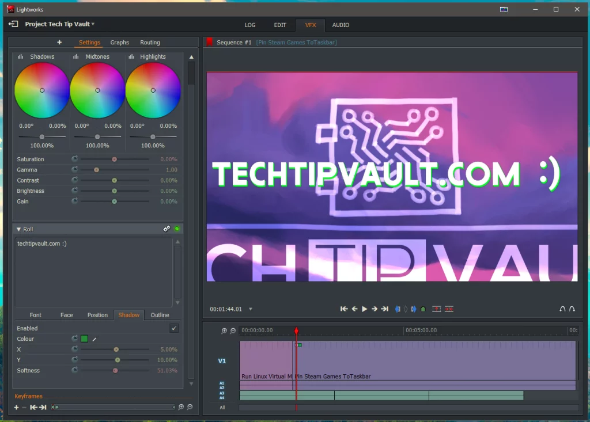The height and width of the screenshot is (422, 590).
Task: Adjust the Midtones level slider
Action: 97,137
